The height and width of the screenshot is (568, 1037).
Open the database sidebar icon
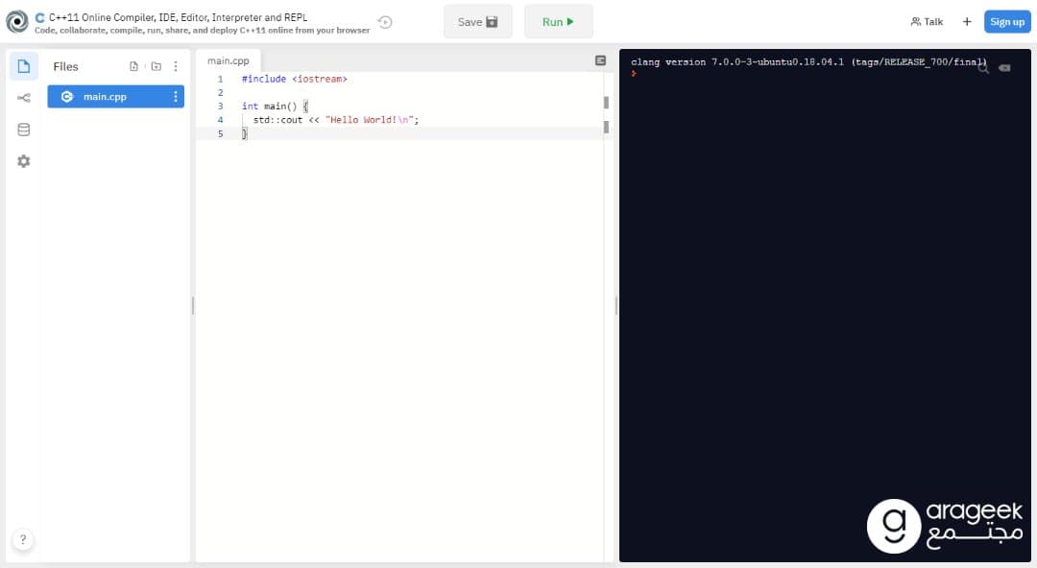(24, 130)
